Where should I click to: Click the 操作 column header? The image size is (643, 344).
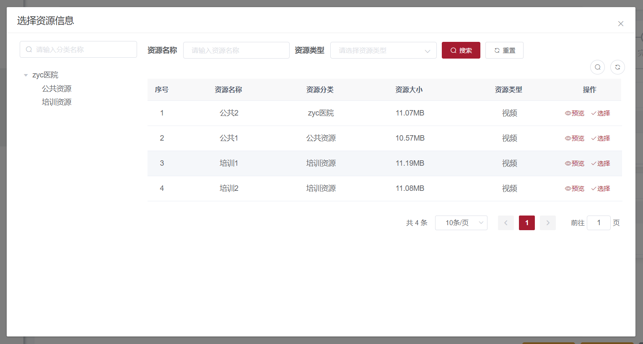pyautogui.click(x=590, y=90)
